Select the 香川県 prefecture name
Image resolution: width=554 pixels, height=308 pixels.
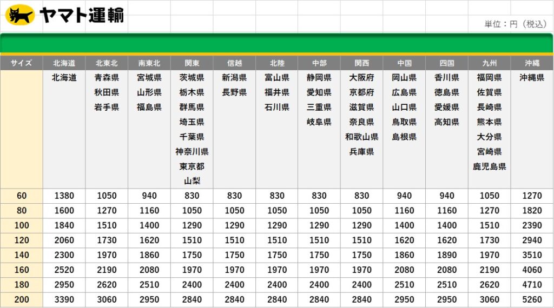[x=446, y=78]
